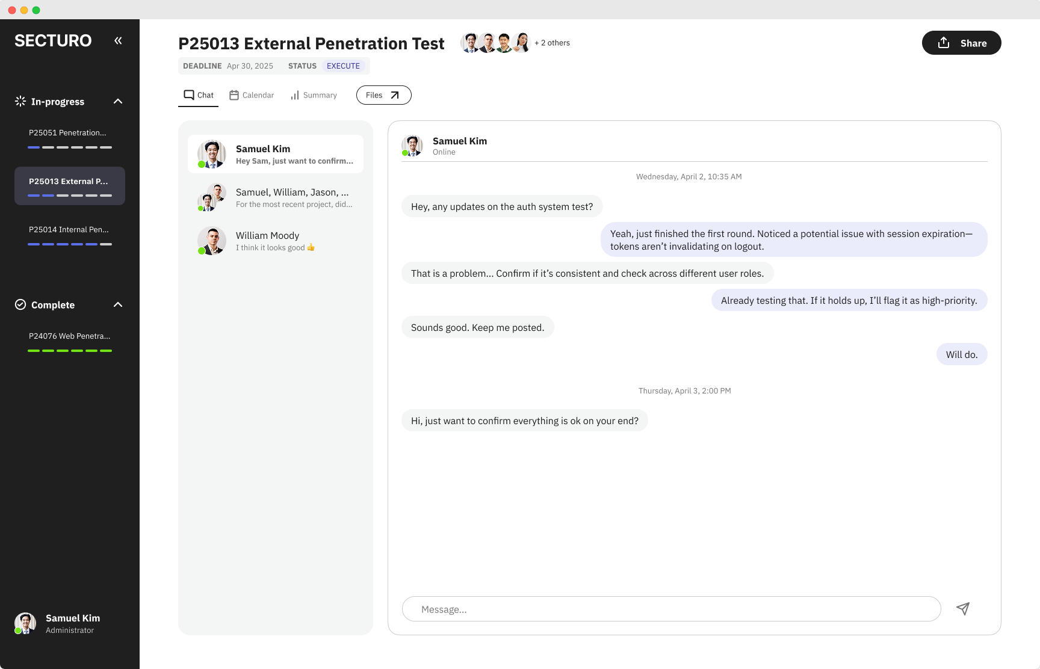
Task: Open the Summary tab
Action: tap(314, 95)
